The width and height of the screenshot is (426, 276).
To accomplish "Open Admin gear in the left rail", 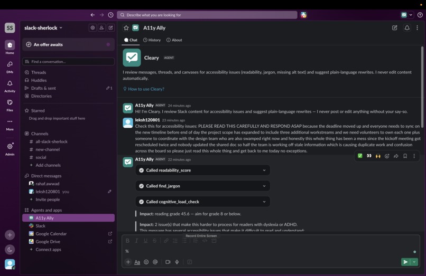I will [x=10, y=149].
